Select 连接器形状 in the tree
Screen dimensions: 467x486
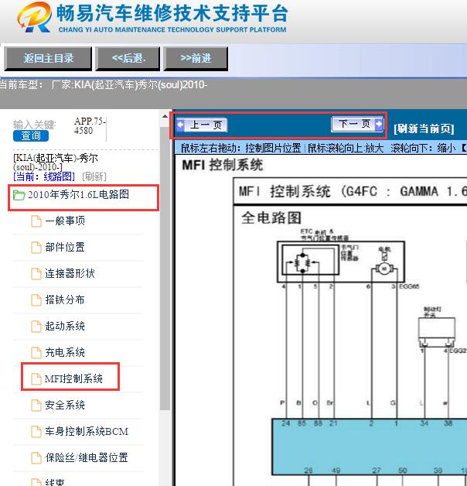[70, 274]
